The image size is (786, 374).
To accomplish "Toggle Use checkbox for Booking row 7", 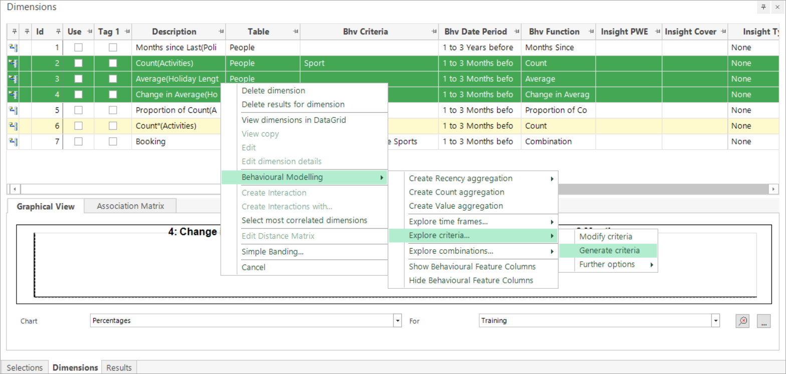I will (78, 141).
